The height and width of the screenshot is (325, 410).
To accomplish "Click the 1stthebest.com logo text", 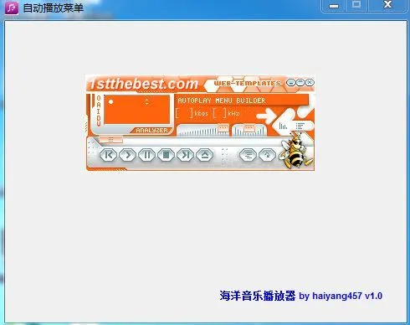I will 143,84.
